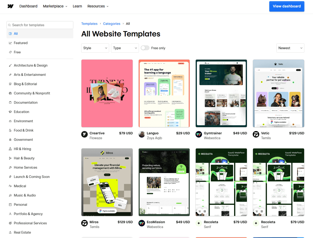The image size is (313, 238).
Task: Open the Style filter dropdown
Action: tap(95, 48)
